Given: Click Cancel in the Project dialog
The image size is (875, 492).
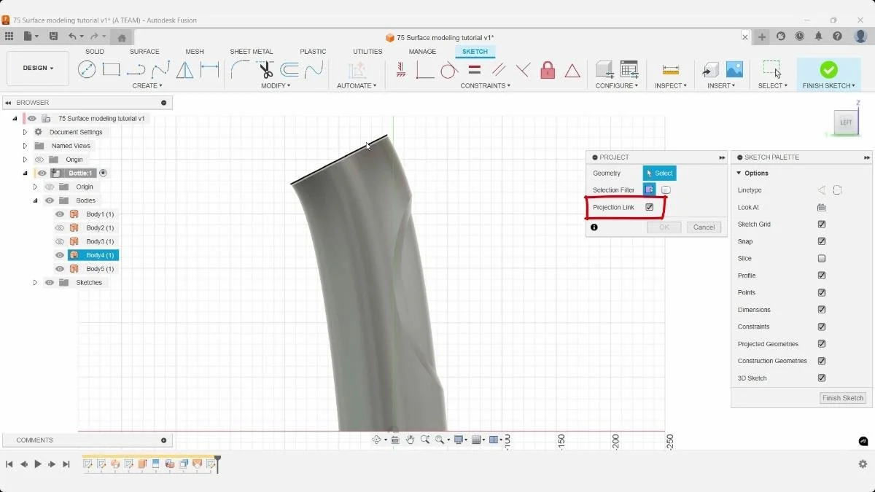Looking at the screenshot, I should point(704,227).
